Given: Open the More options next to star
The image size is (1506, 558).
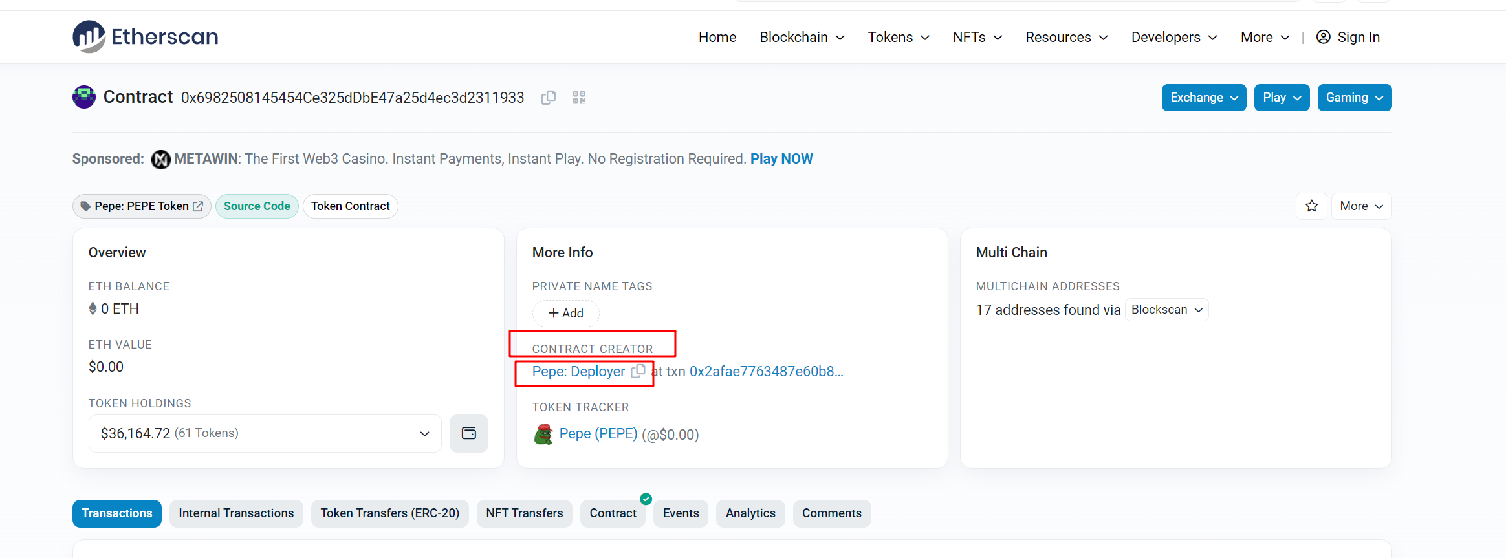Looking at the screenshot, I should pos(1361,206).
